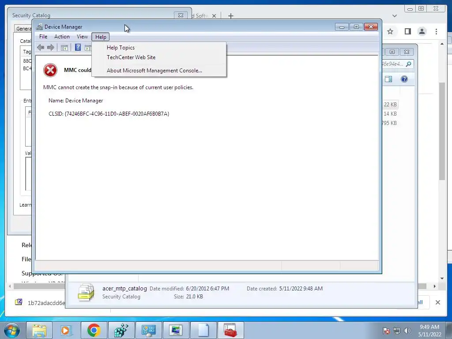This screenshot has width=452, height=339.
Task: Open Chrome's side panel icon
Action: (407, 31)
